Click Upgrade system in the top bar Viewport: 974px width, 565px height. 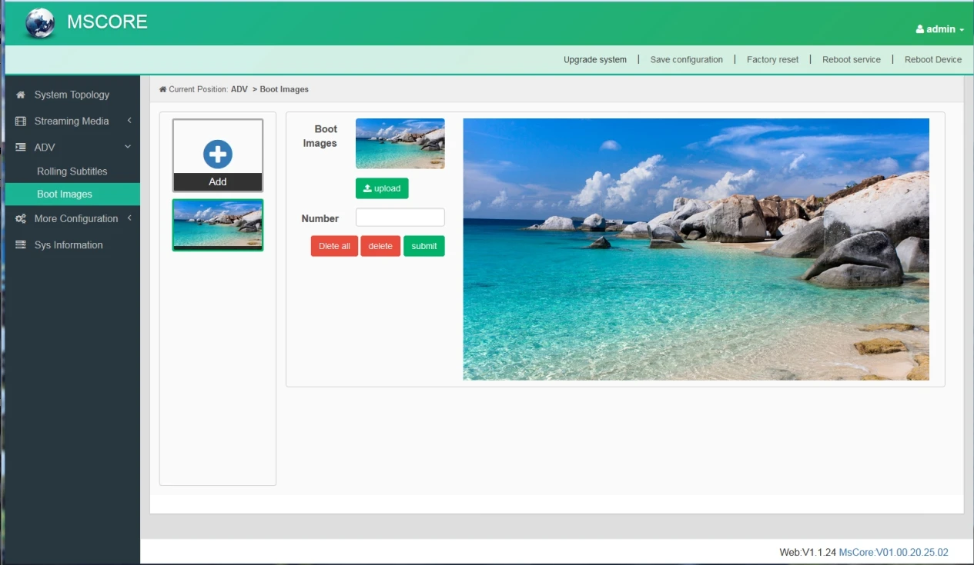(594, 60)
